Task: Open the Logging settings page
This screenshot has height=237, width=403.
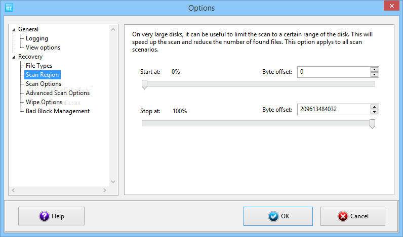Action: [37, 38]
